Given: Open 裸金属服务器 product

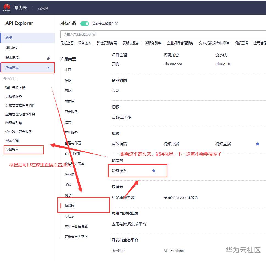Looking at the screenshot, I should (123, 197).
